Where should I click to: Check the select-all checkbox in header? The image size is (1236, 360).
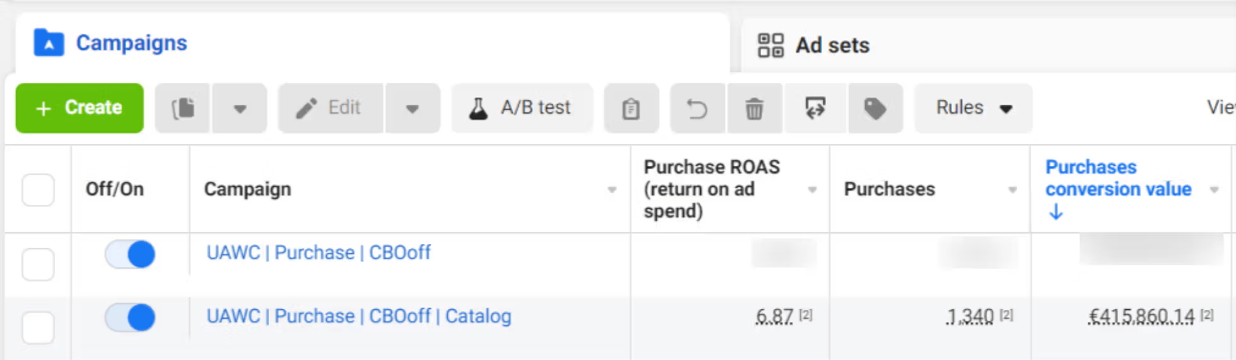[x=38, y=189]
